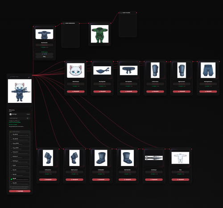Image resolution: width=223 pixels, height=208 pixels.
Task: Open the blue jacket thumbnail in the top node
Action: (44, 34)
